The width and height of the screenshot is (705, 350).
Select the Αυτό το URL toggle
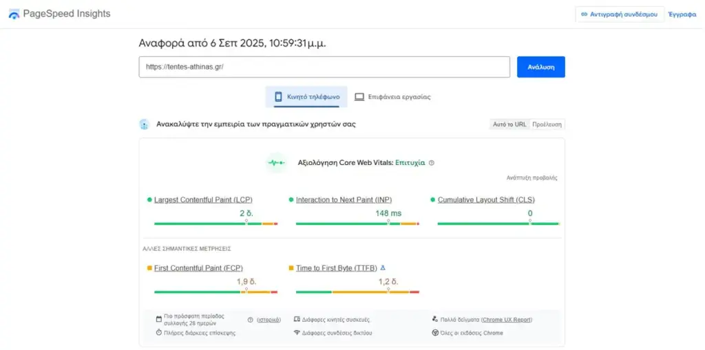click(509, 124)
